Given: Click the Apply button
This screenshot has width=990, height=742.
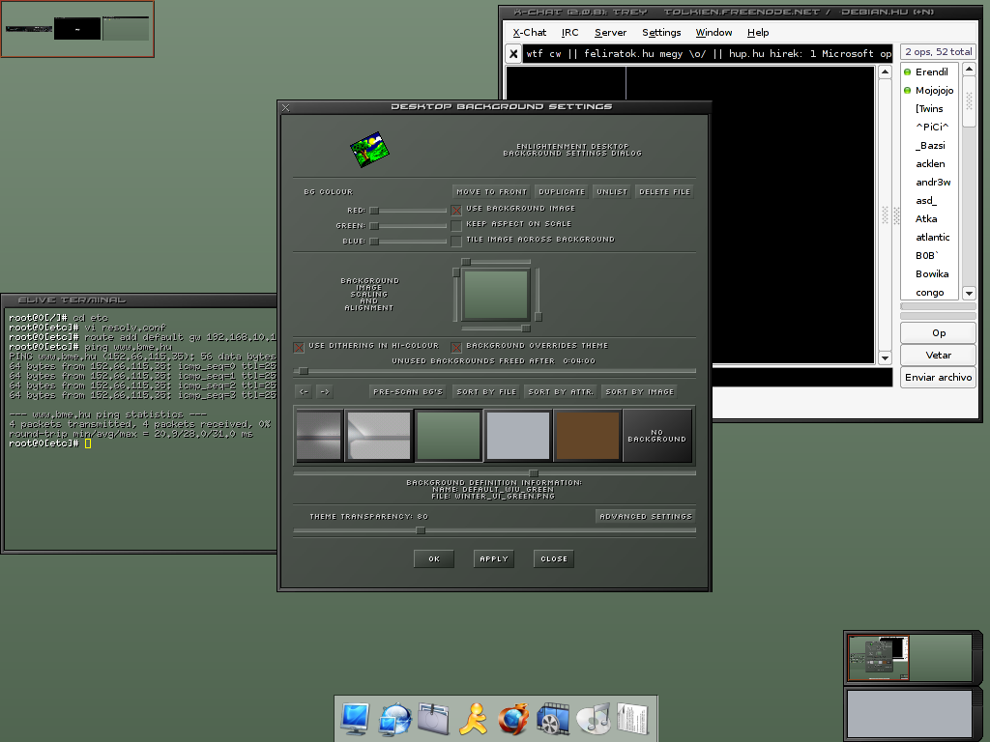Looking at the screenshot, I should coord(494,559).
